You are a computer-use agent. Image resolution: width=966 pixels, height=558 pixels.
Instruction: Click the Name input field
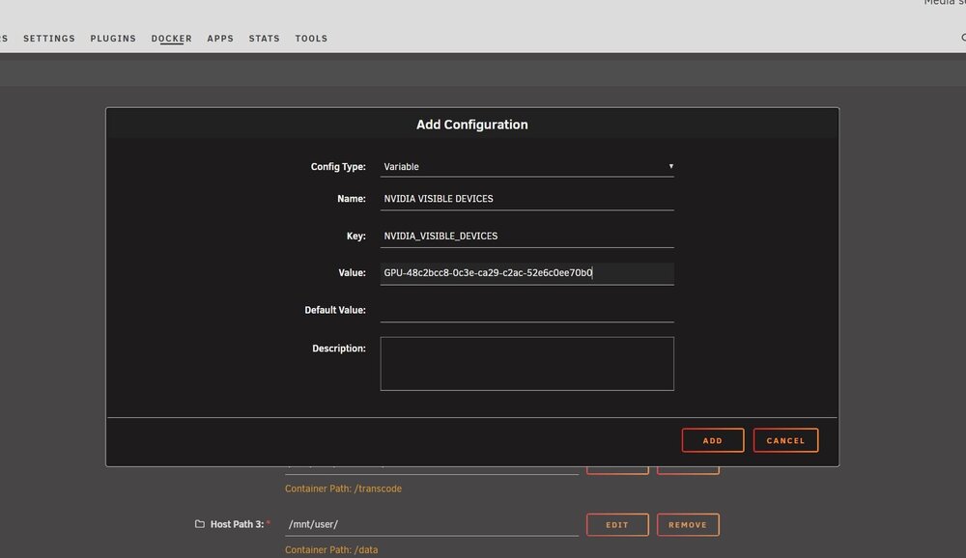click(x=526, y=199)
